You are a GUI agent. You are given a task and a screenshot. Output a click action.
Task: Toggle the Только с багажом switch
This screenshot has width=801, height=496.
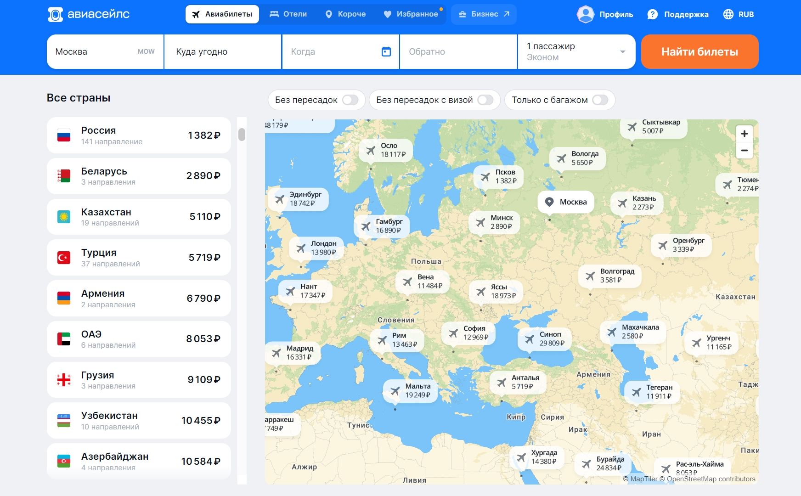click(x=600, y=100)
